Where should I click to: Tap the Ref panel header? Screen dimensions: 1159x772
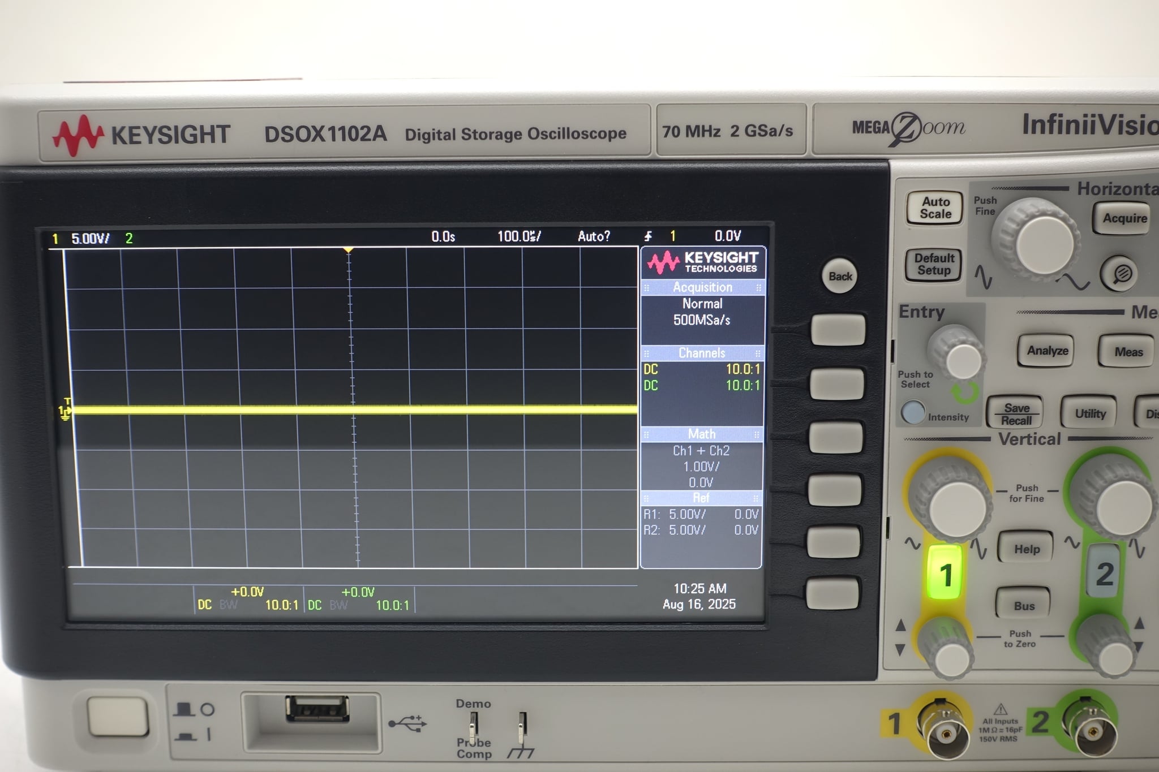701,498
